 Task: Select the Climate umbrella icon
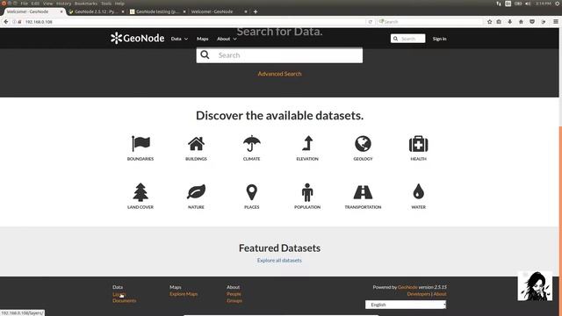252,144
